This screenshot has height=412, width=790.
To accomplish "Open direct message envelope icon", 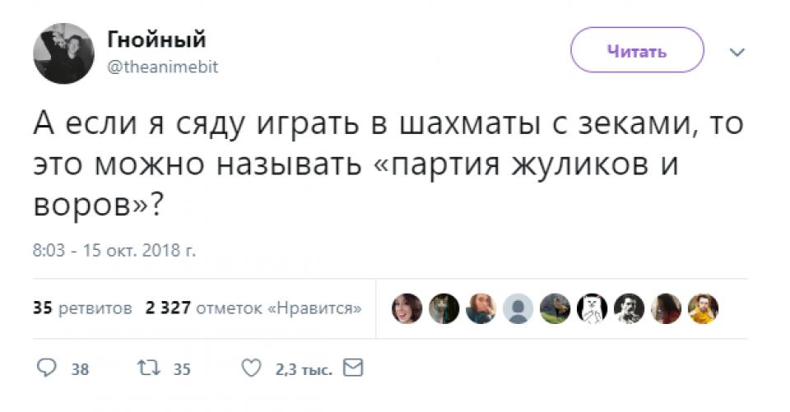I will (x=353, y=368).
